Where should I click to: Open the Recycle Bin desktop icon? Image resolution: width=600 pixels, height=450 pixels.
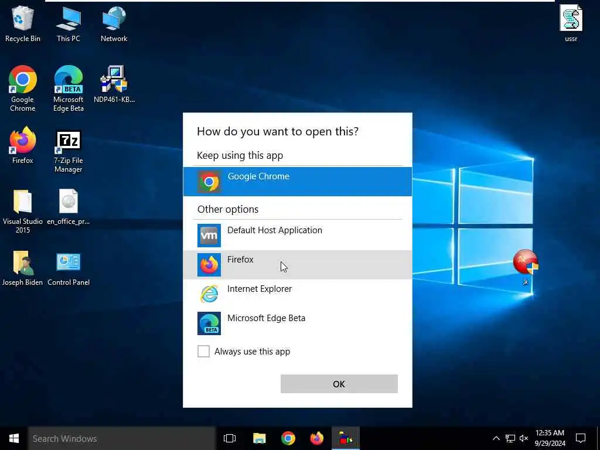(23, 25)
